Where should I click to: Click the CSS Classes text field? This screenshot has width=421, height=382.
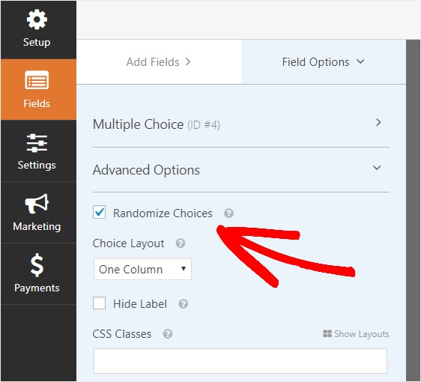coord(240,361)
